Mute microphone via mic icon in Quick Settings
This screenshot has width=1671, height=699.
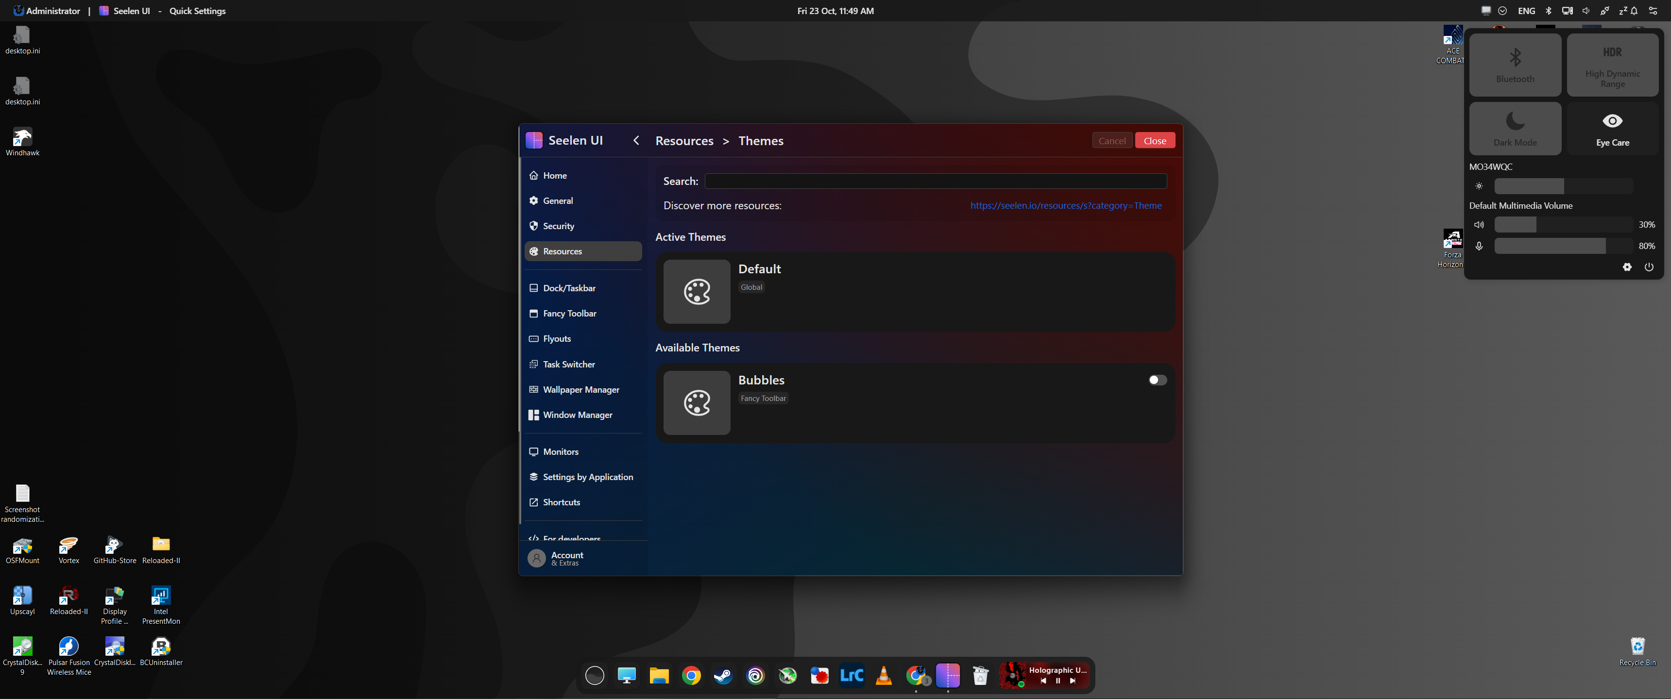click(x=1479, y=246)
